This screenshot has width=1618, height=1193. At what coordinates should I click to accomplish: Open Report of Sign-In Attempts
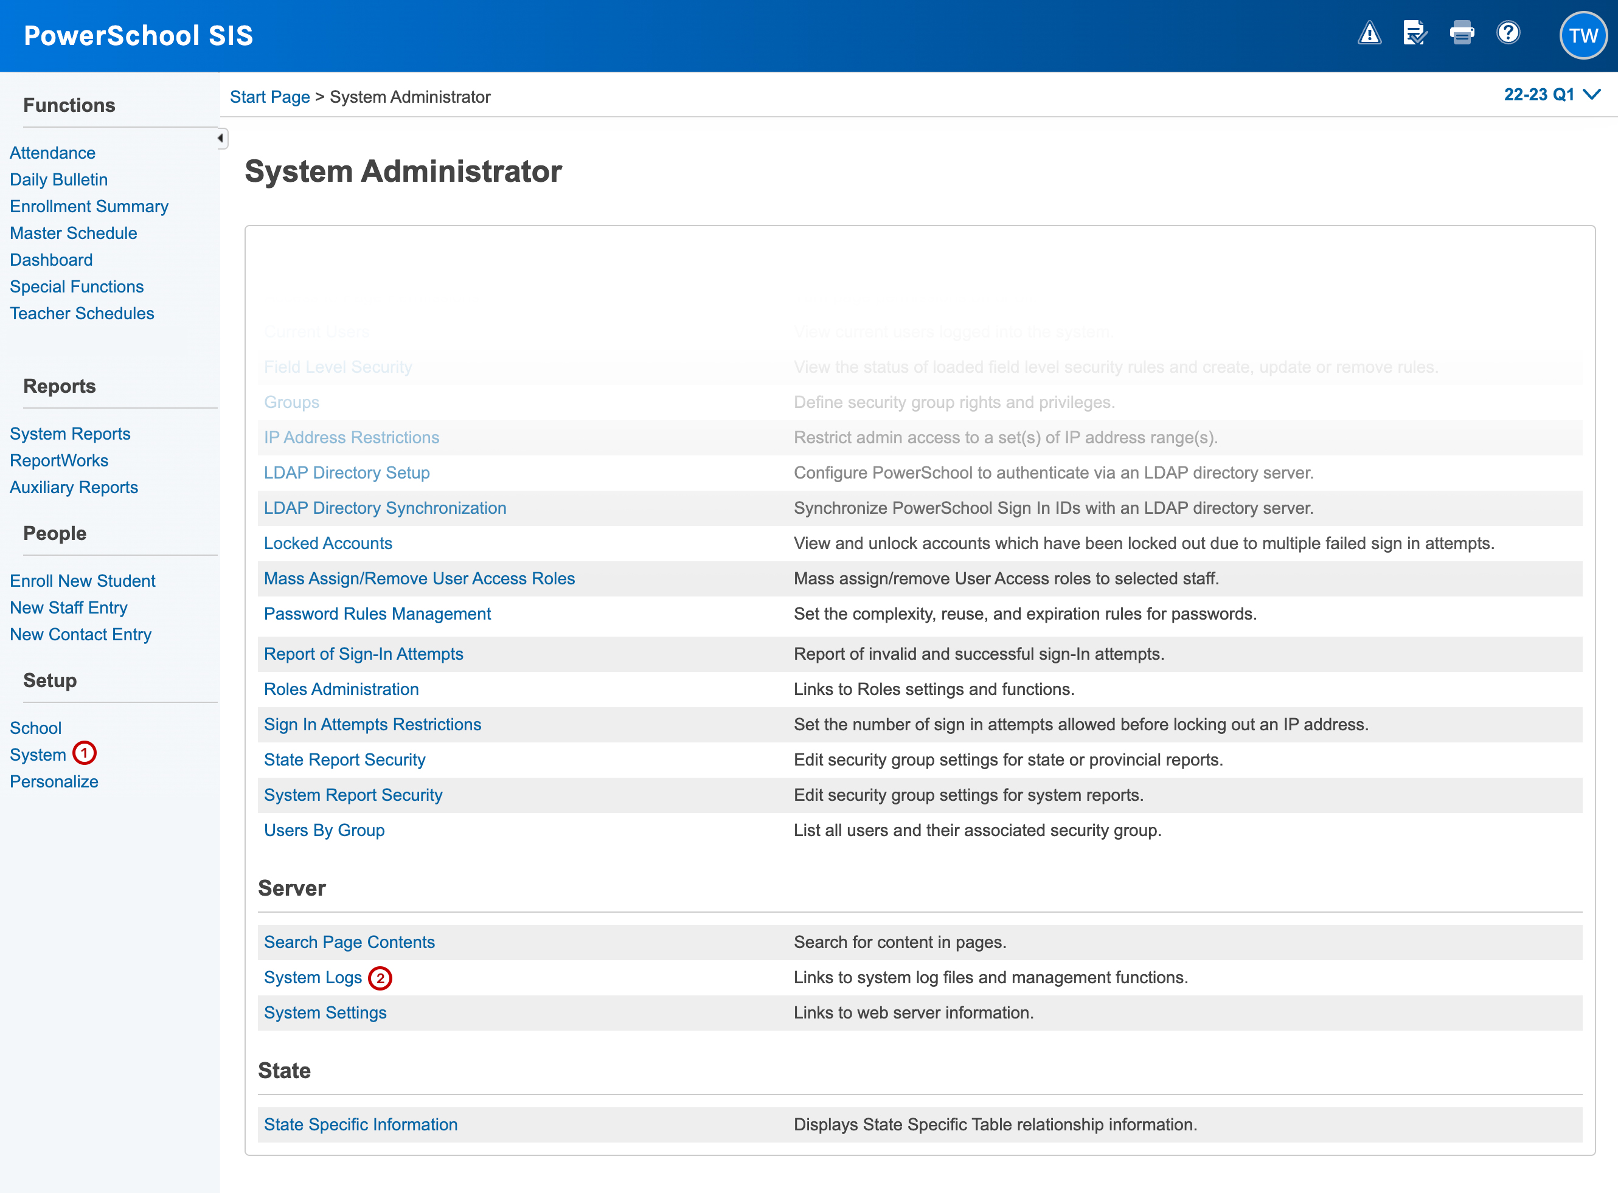[x=363, y=654]
